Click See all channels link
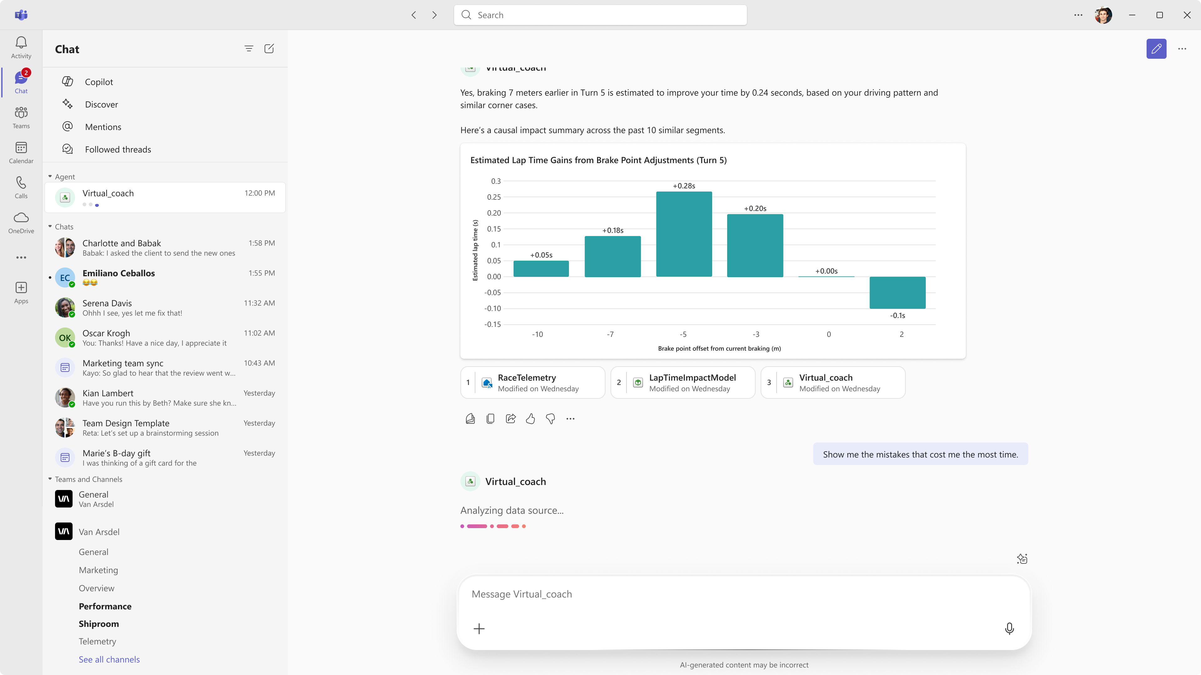The height and width of the screenshot is (675, 1201). click(x=109, y=659)
